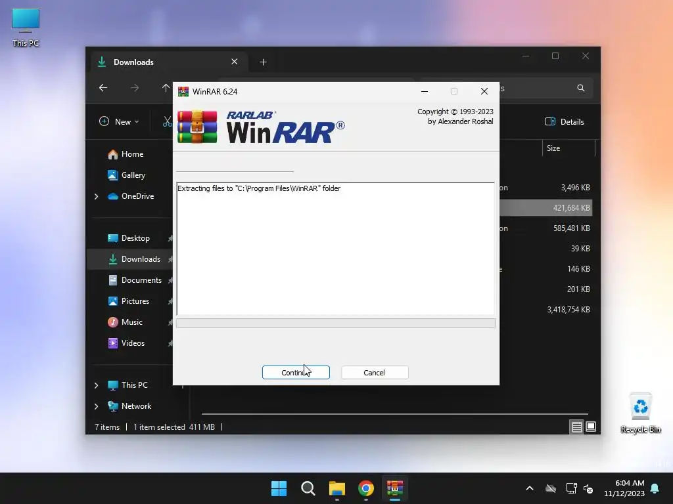This screenshot has height=504, width=673.
Task: Click the 3,496 KB file size
Action: [575, 188]
